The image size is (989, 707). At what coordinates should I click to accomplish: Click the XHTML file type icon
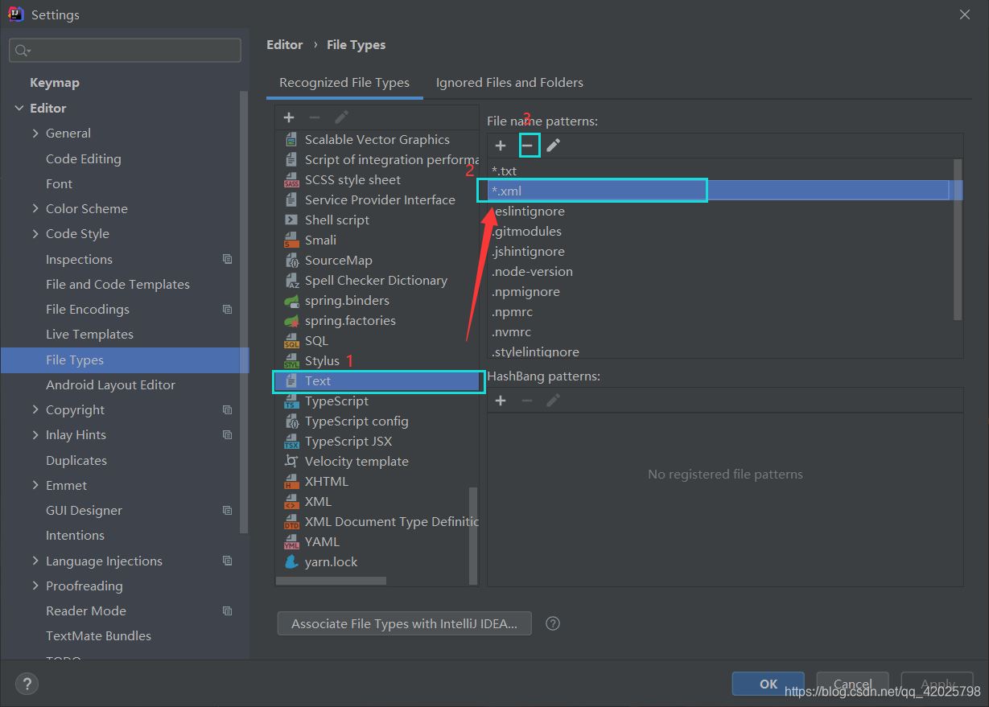(291, 482)
